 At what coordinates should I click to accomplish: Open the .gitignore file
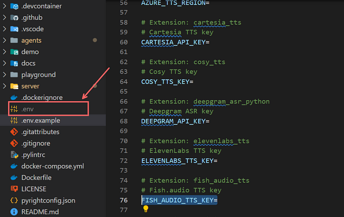(36, 143)
